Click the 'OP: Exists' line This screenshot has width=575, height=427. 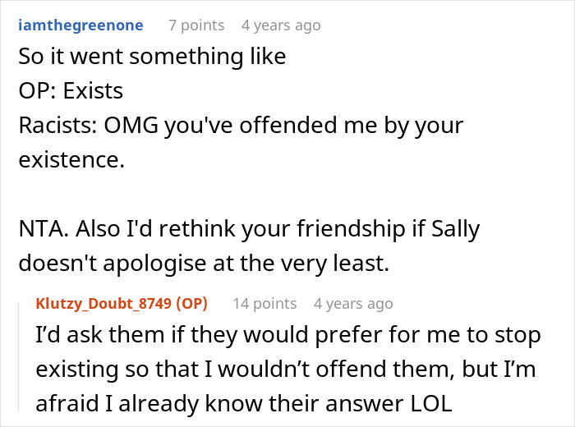point(71,90)
